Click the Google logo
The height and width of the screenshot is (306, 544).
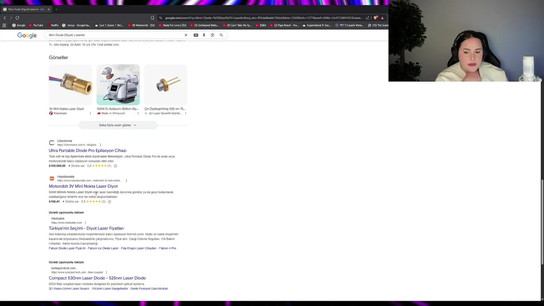pos(27,35)
